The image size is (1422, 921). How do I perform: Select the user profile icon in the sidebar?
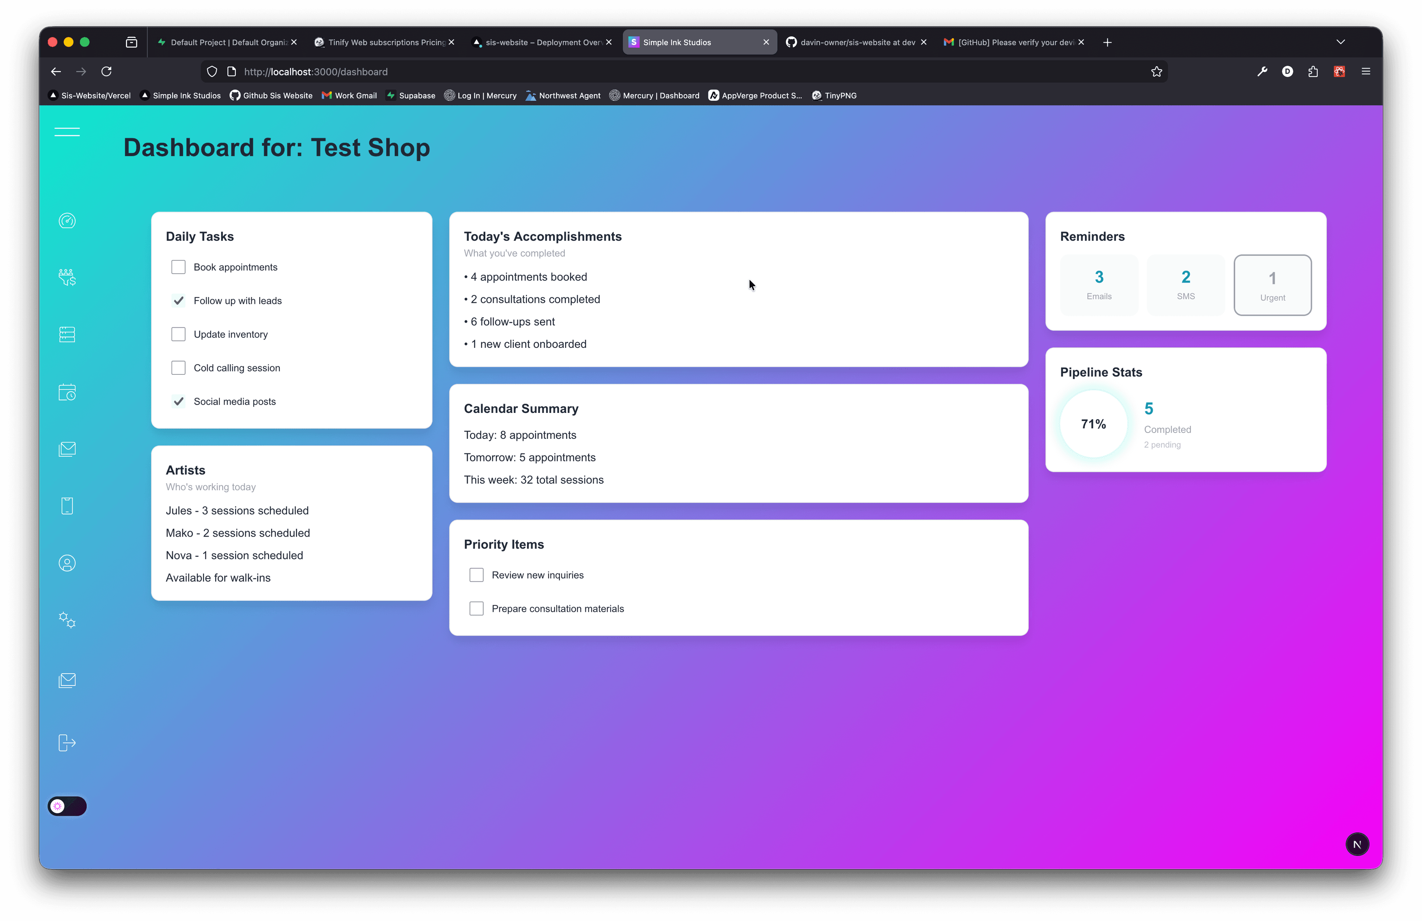pos(66,563)
